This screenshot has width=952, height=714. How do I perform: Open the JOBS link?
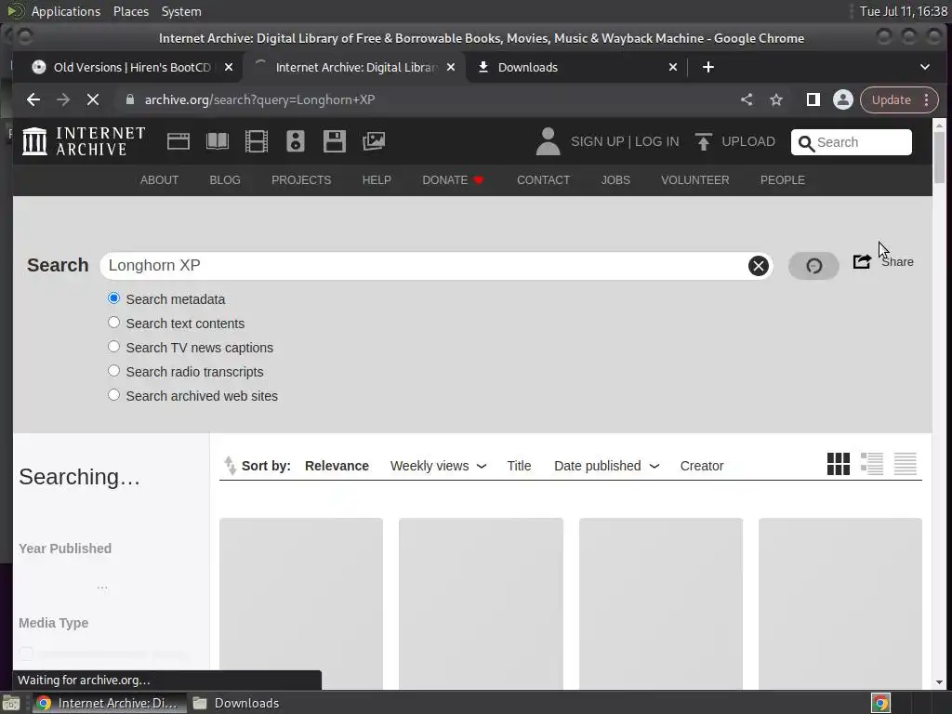point(615,180)
